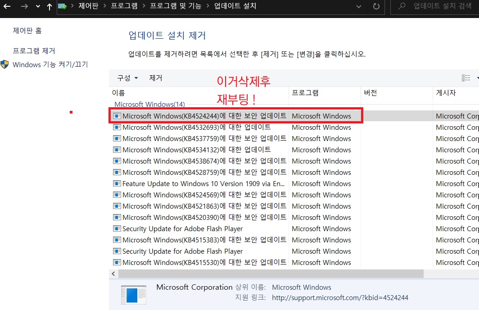Image resolution: width=479 pixels, height=310 pixels.
Task: Select the 업데이트 설치 breadcrumb
Action: (235, 6)
